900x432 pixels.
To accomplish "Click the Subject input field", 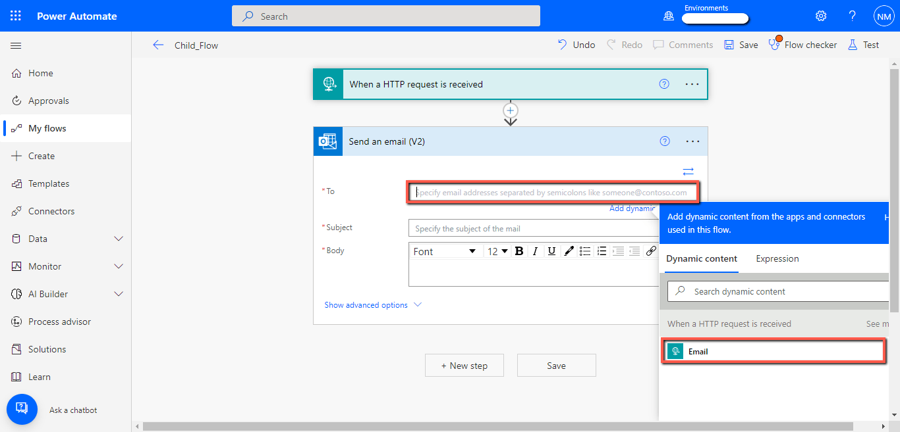I will [534, 228].
